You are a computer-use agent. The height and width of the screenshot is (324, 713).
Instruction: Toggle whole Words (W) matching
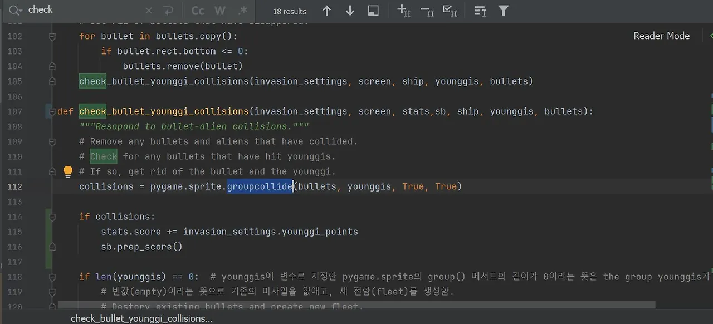coord(220,11)
